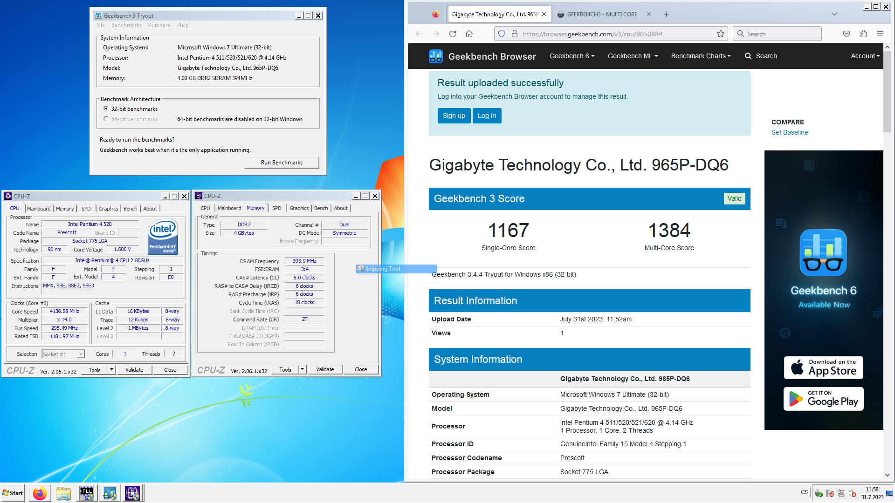Open the Geekbench Benchmarks menu
The width and height of the screenshot is (895, 503).
(126, 25)
